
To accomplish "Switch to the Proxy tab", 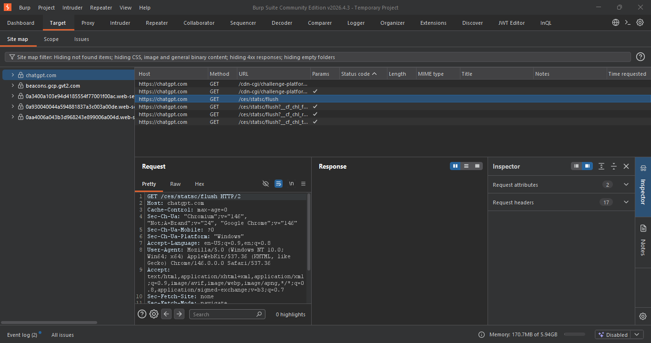I will click(x=88, y=23).
